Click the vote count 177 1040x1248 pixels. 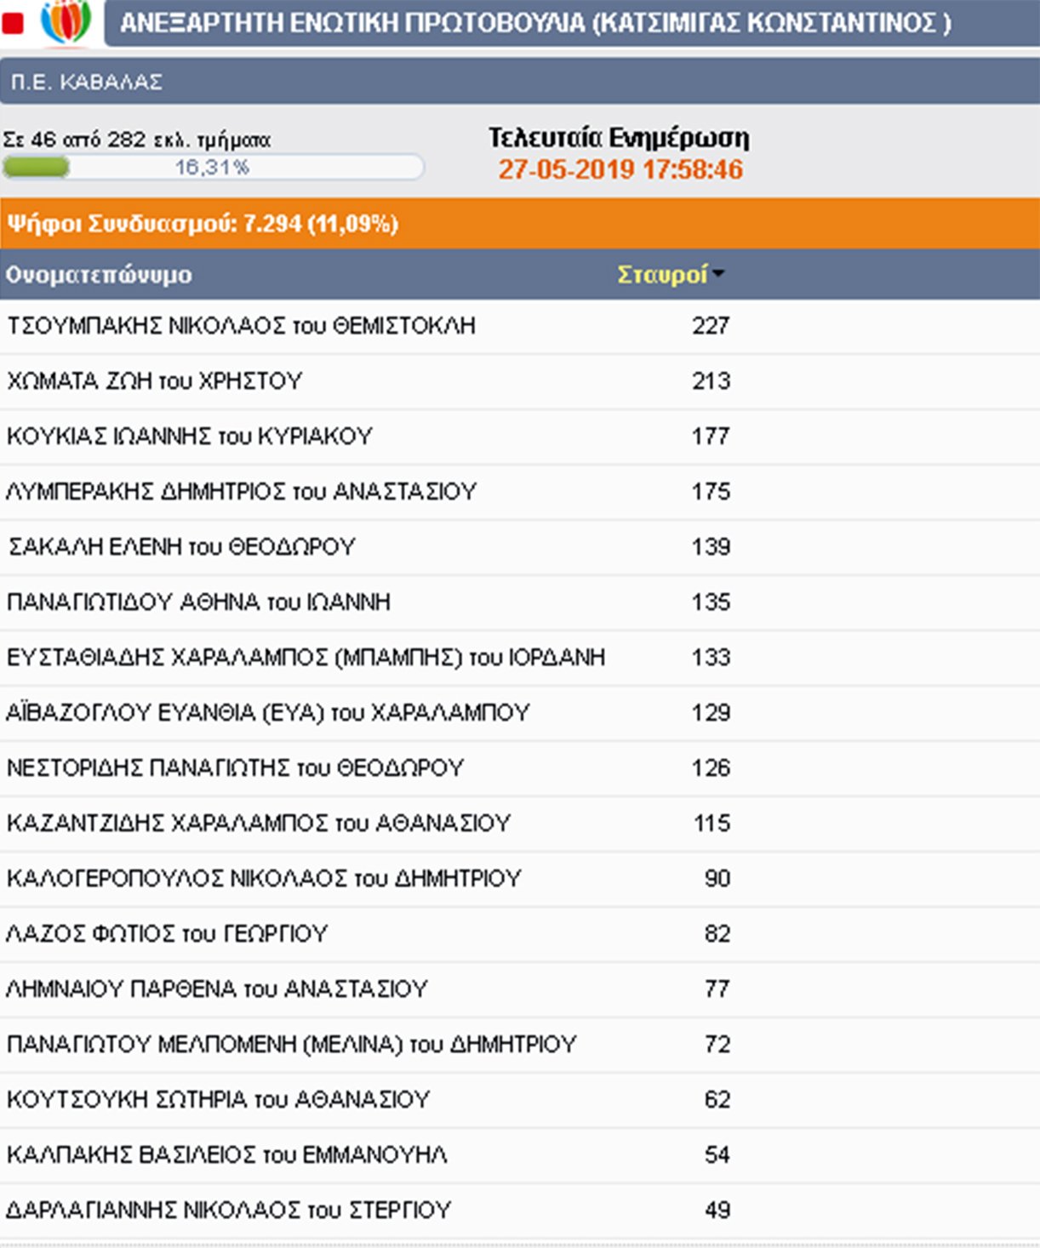click(x=711, y=436)
